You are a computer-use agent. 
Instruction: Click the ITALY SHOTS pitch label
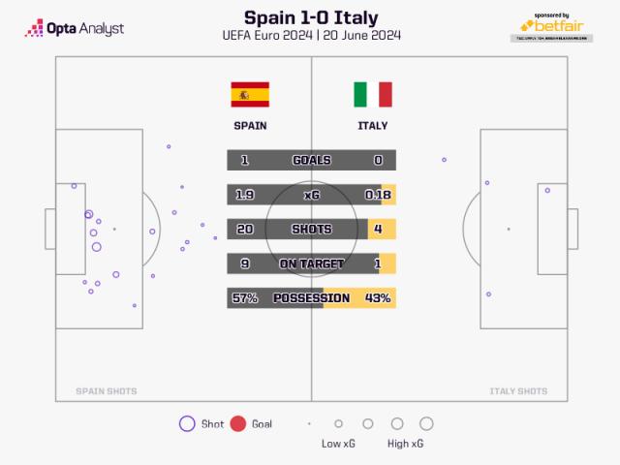[518, 391]
